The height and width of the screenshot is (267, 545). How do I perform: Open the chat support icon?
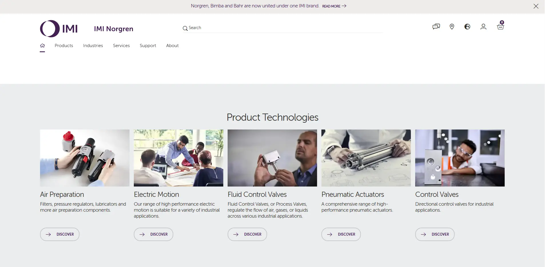pyautogui.click(x=436, y=27)
